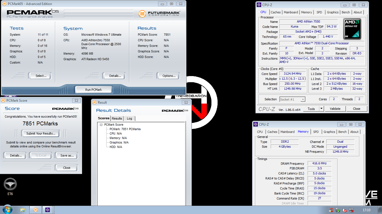Collapse the PCMark Score tree node
Screen dimensions: 382x214
[101, 125]
